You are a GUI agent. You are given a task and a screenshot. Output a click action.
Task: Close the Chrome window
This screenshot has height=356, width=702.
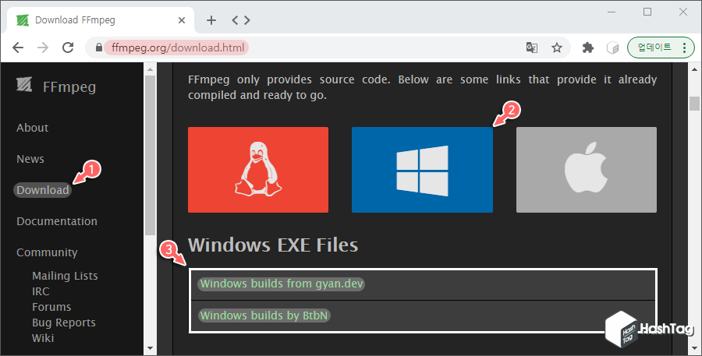[682, 12]
